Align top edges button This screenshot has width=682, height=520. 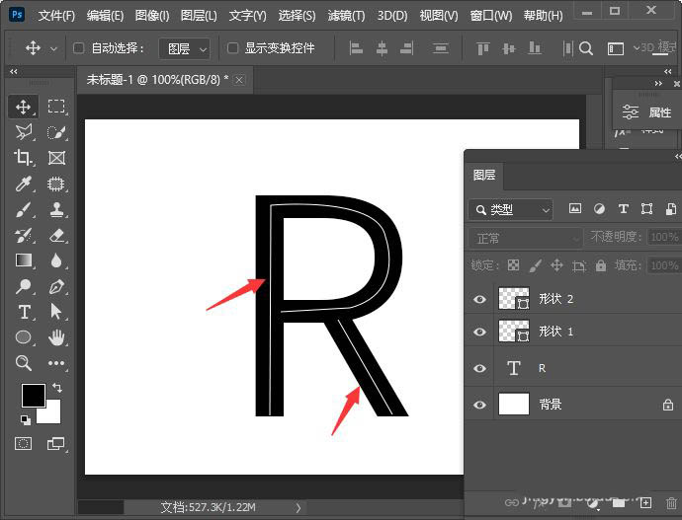(482, 48)
